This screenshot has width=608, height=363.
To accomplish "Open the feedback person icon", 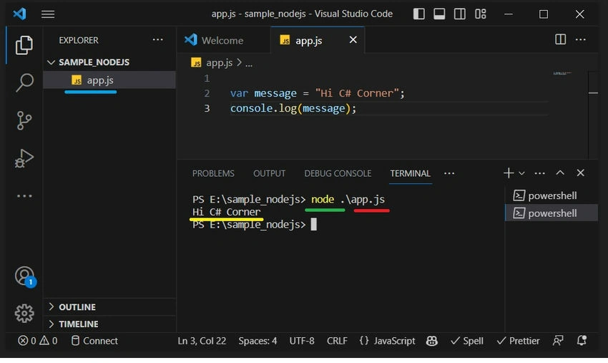I will point(558,341).
